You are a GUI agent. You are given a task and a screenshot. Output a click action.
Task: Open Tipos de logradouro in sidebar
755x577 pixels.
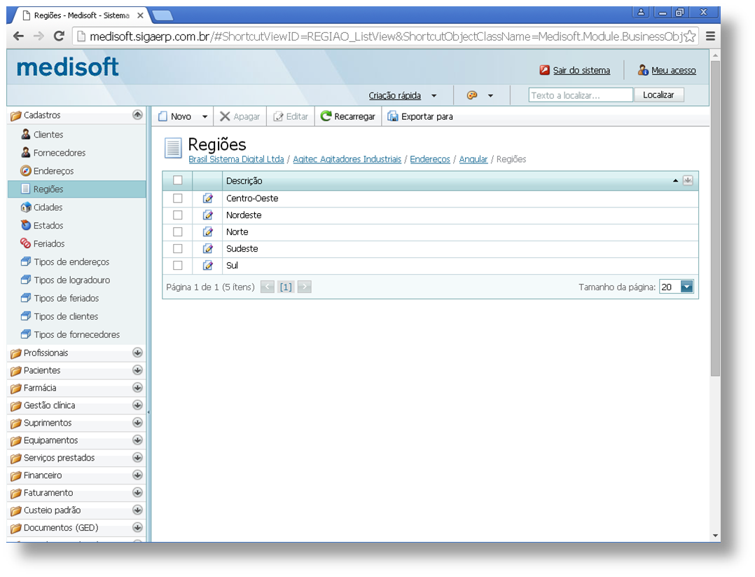(71, 280)
